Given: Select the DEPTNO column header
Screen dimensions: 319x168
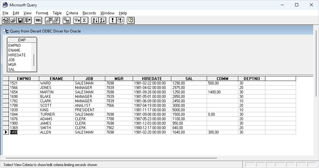Looking at the screenshot, I should coord(252,78).
